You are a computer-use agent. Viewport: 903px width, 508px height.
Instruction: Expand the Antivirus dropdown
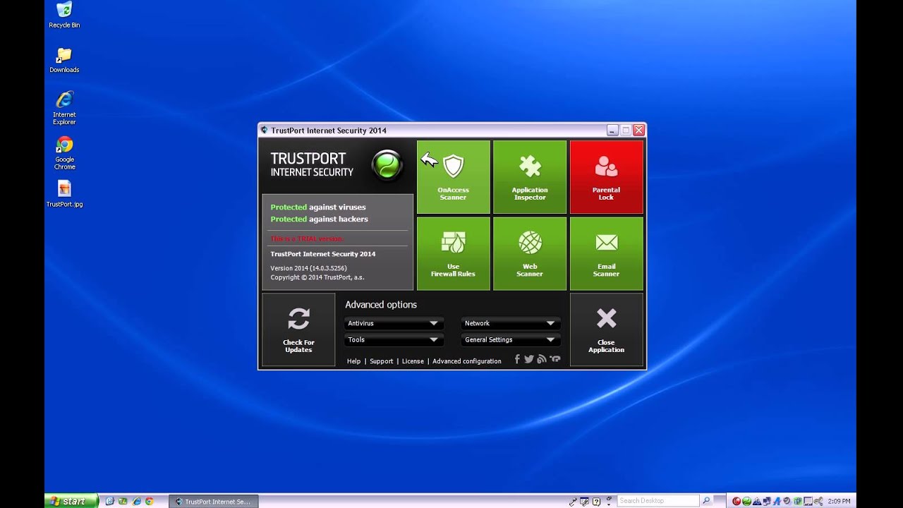click(x=394, y=323)
